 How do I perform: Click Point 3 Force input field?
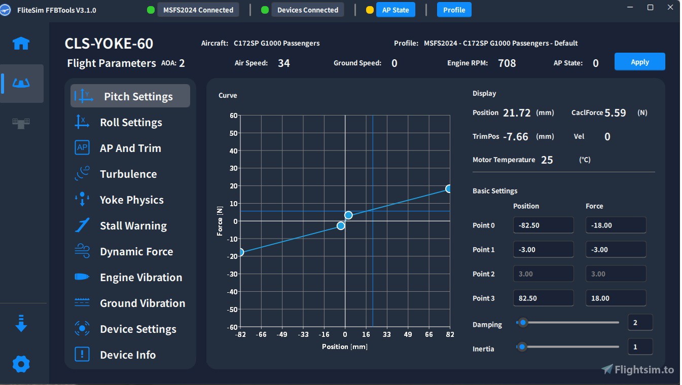tap(616, 298)
